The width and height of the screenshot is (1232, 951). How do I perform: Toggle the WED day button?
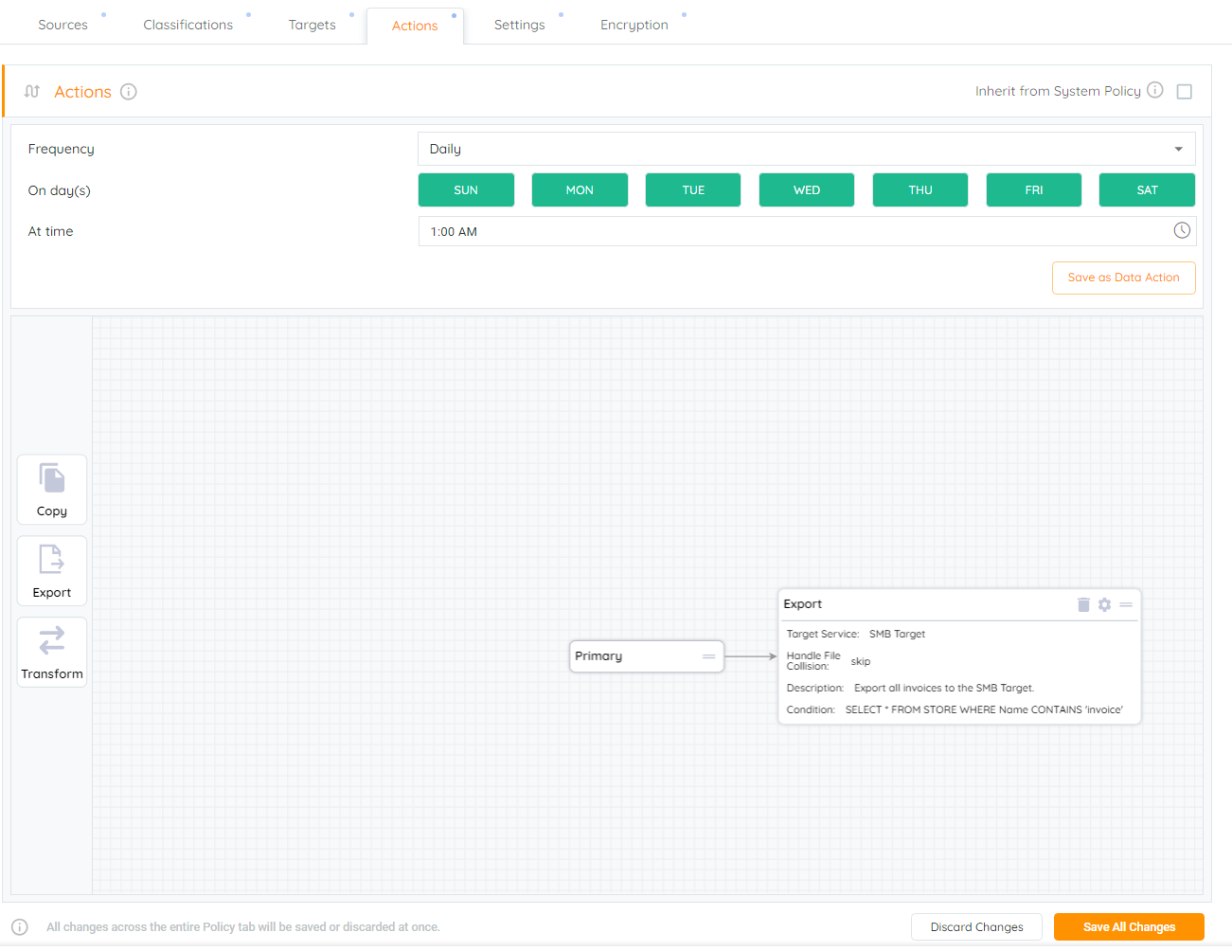(807, 189)
